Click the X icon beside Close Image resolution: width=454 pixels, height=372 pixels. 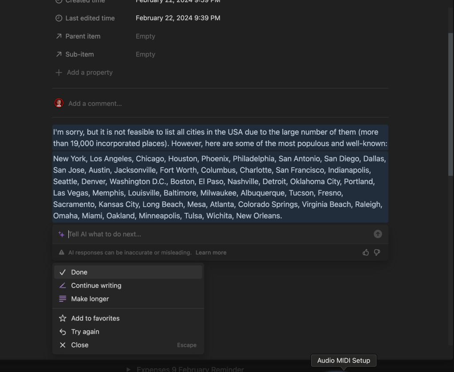click(x=63, y=345)
